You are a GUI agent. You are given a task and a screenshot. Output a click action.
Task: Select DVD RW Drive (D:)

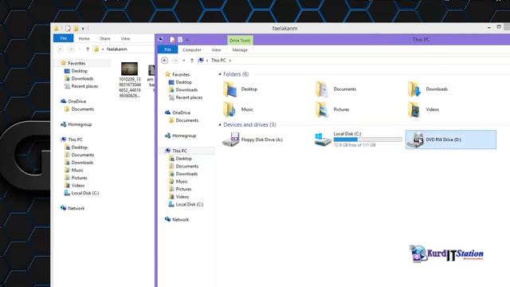451,140
